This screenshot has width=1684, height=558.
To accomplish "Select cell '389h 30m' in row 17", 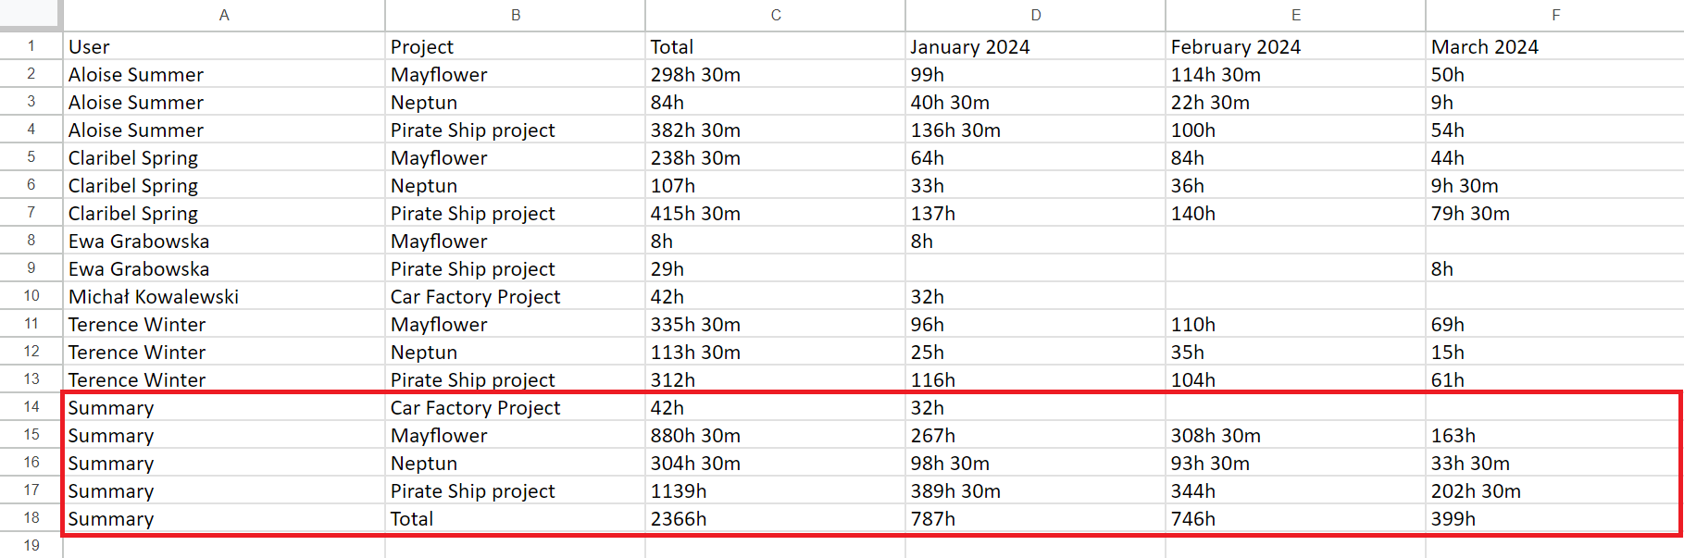I will pyautogui.click(x=1036, y=490).
